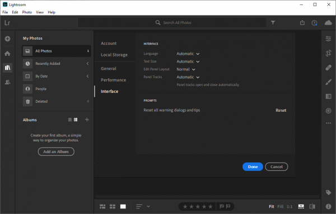This screenshot has width=336, height=214.
Task: Expand the By Date chevron
Action: [x=88, y=76]
